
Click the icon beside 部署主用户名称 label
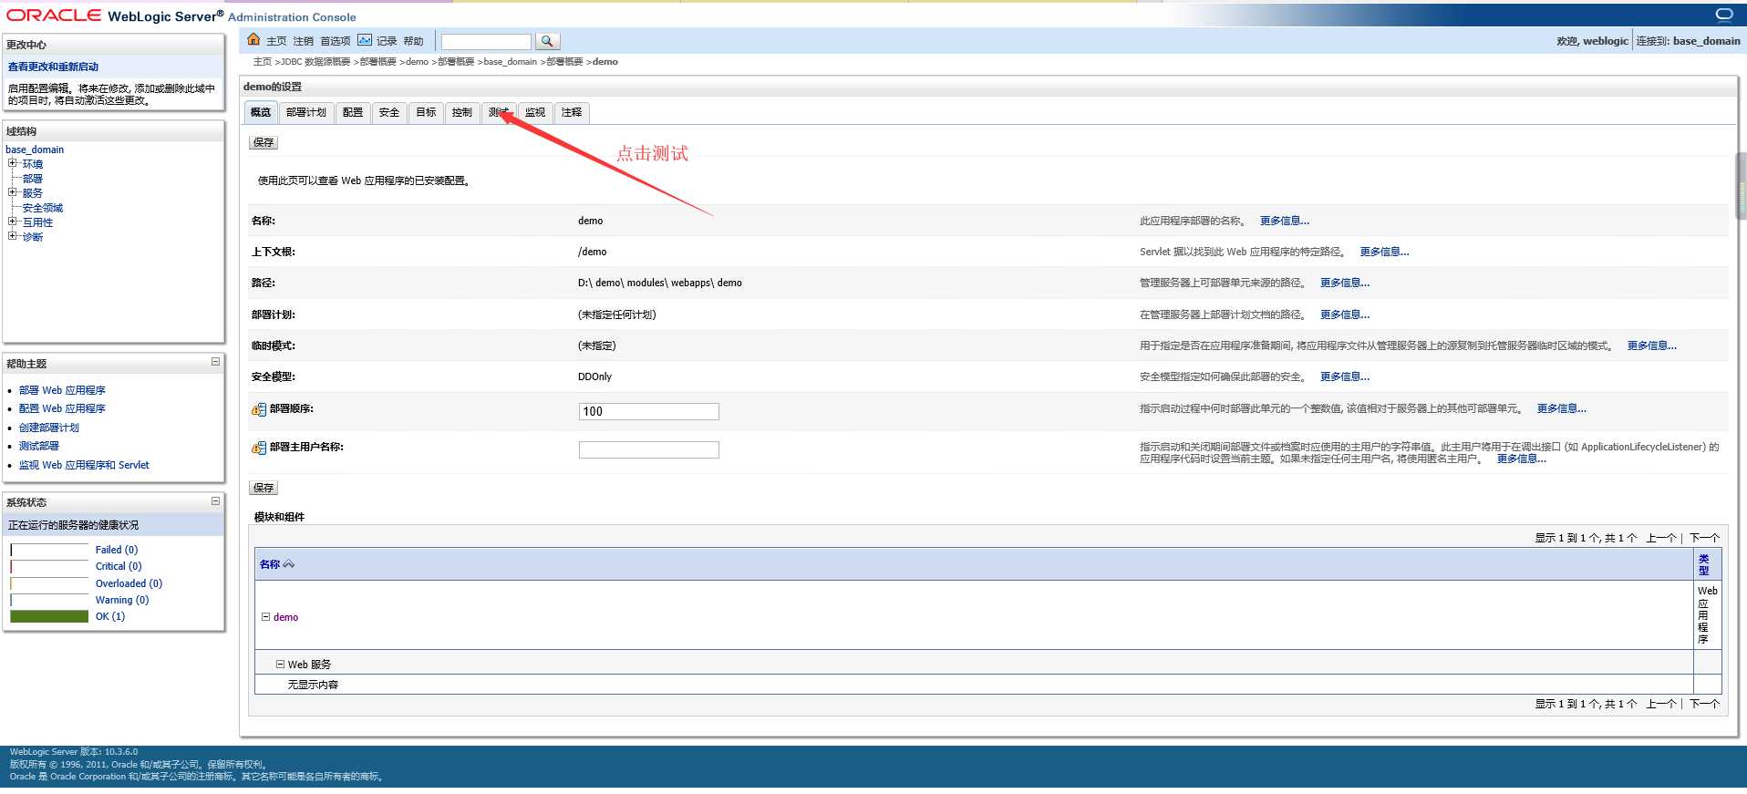(259, 448)
